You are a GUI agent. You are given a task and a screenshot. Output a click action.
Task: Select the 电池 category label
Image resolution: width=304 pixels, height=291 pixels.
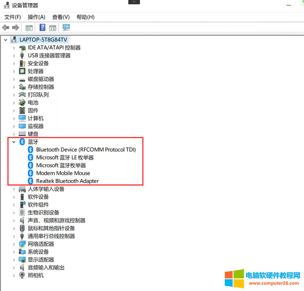[33, 103]
